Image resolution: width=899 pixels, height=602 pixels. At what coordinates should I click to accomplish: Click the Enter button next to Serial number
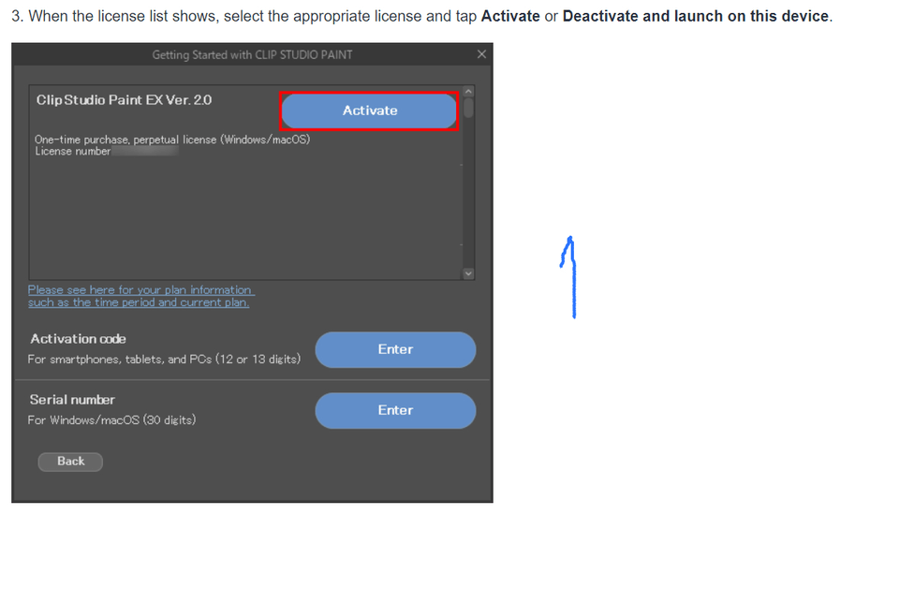pyautogui.click(x=395, y=410)
